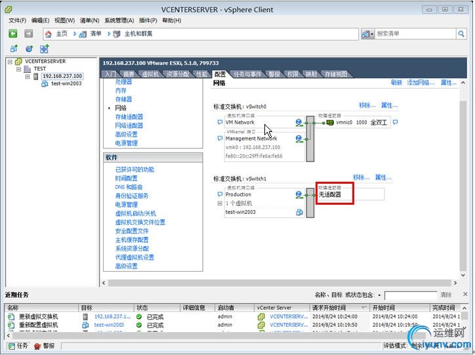Image resolution: width=475 pixels, height=355 pixels.
Task: Click Production port group info bubble icon
Action: 220,194
